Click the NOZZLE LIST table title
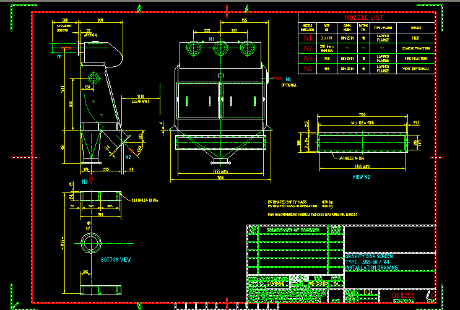460x310 pixels. (367, 18)
